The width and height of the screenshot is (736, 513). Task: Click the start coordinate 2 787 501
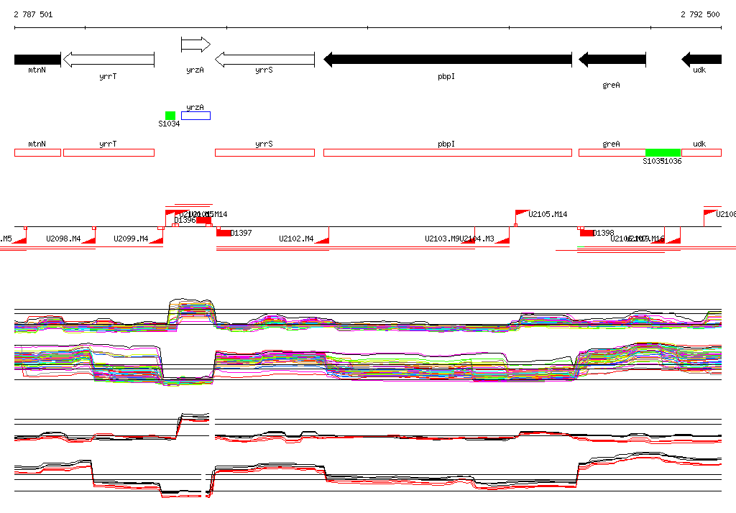33,14
